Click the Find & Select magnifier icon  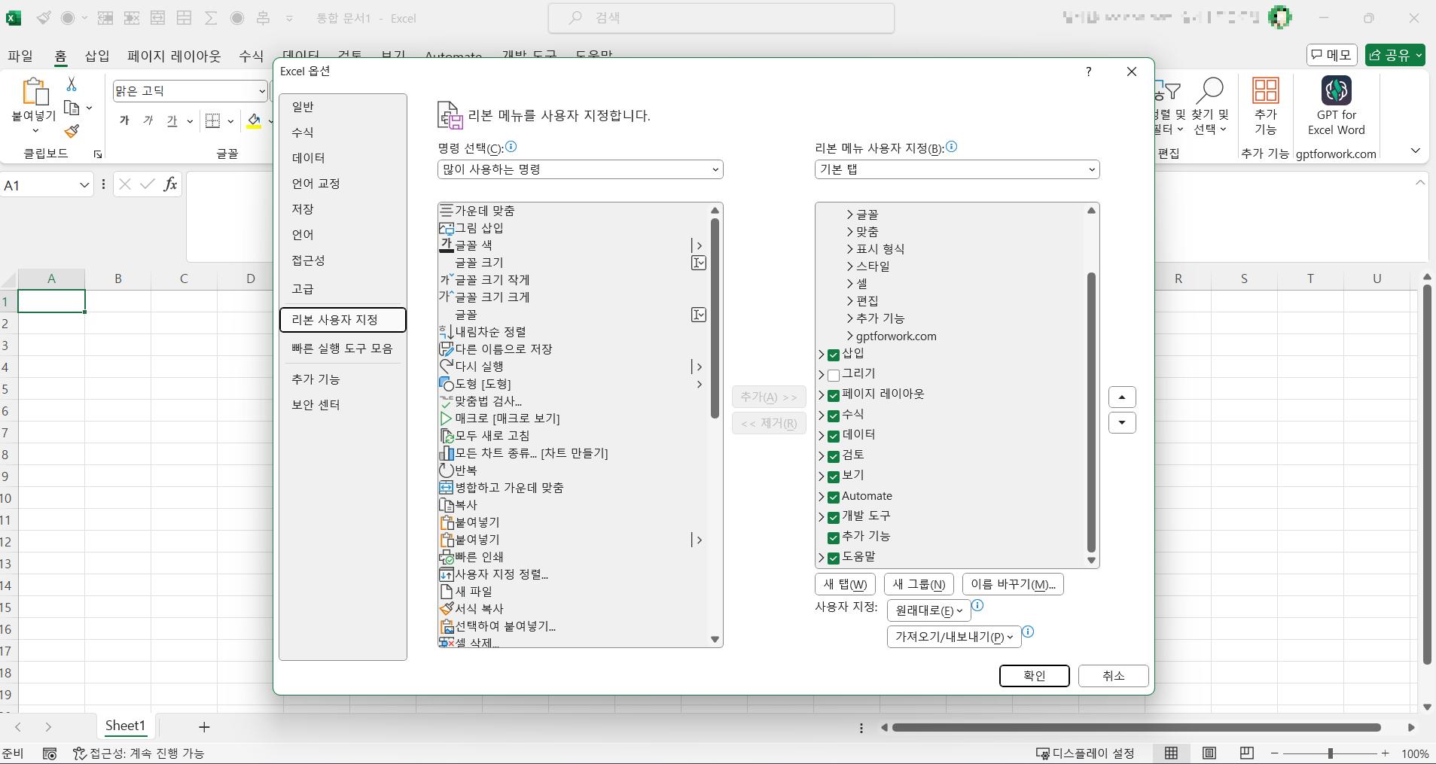click(x=1209, y=90)
